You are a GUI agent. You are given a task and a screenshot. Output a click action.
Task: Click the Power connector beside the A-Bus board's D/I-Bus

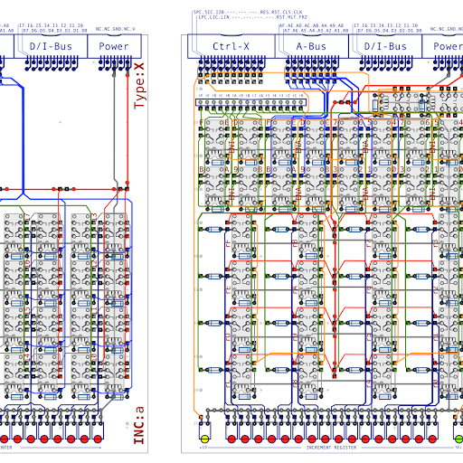pos(442,46)
